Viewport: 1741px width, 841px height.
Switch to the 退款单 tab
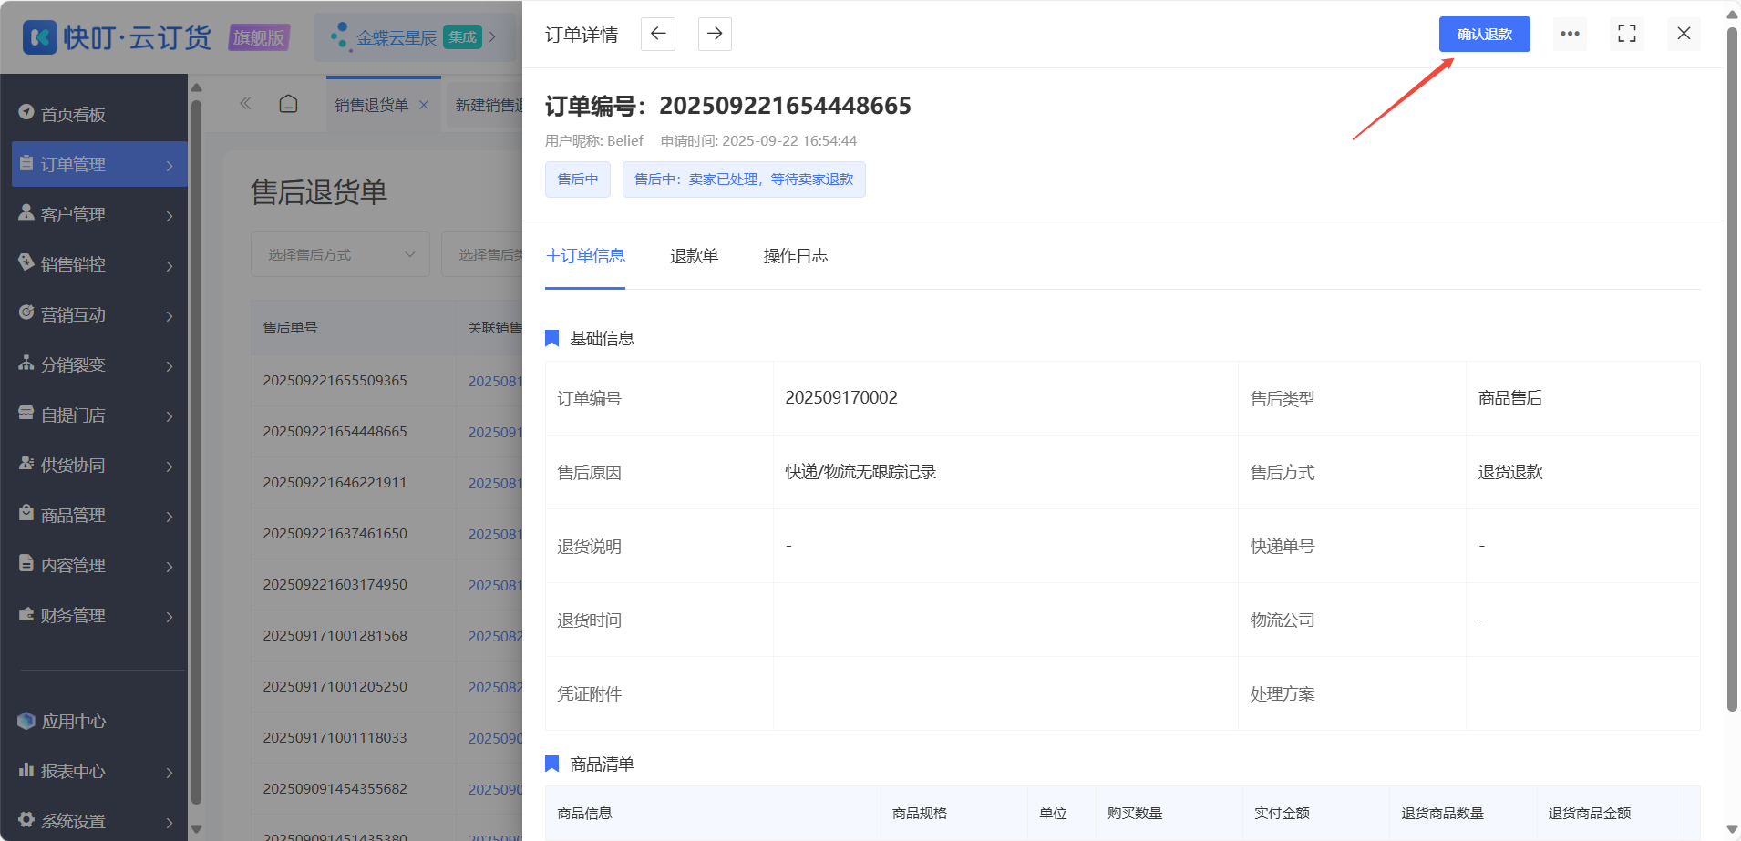coord(694,256)
